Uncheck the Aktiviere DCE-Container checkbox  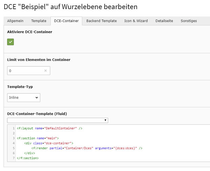point(10,42)
